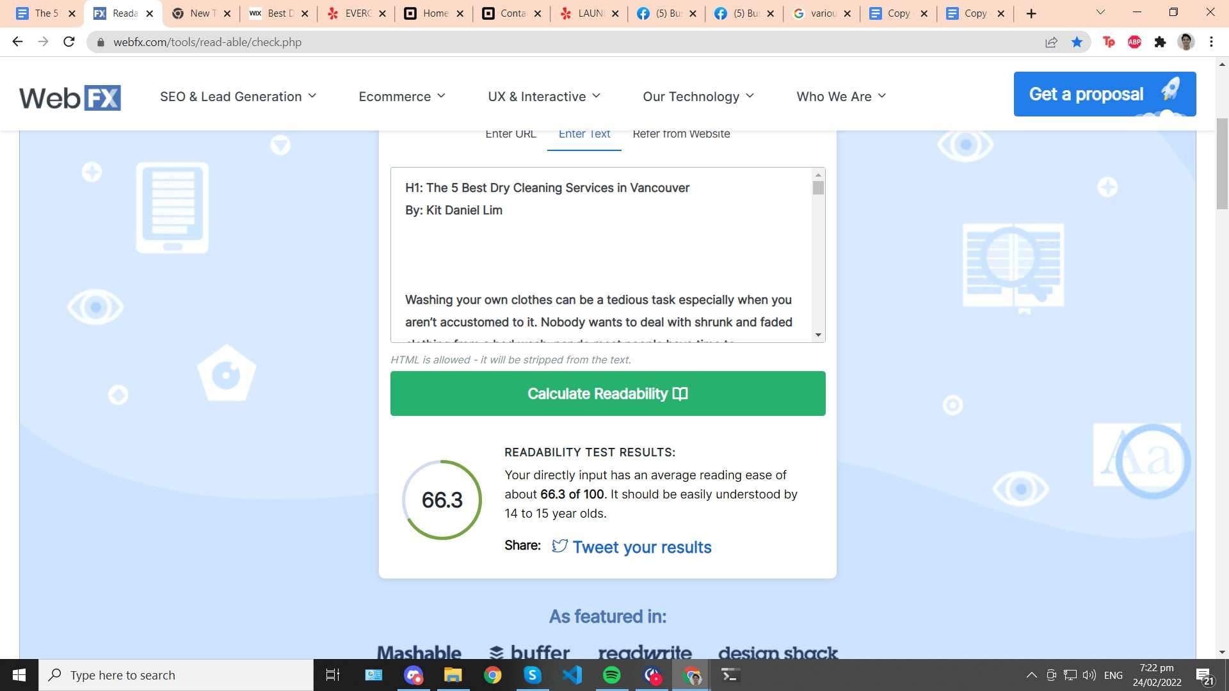Click the readwrite featured logo
The width and height of the screenshot is (1229, 691).
click(x=645, y=652)
